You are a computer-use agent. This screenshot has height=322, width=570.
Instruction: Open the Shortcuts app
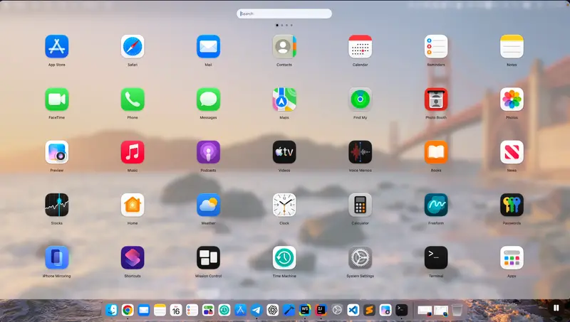coord(133,258)
